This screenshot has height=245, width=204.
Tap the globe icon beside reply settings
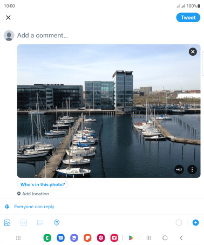[7, 207]
